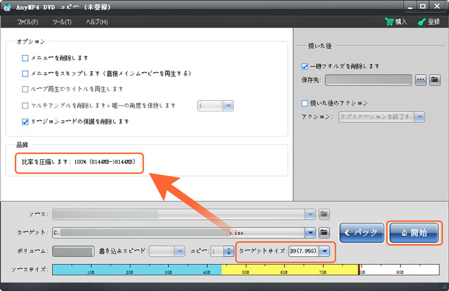Open the save folder beside 保存先
Viewport: 449px width, 291px height.
click(435, 80)
